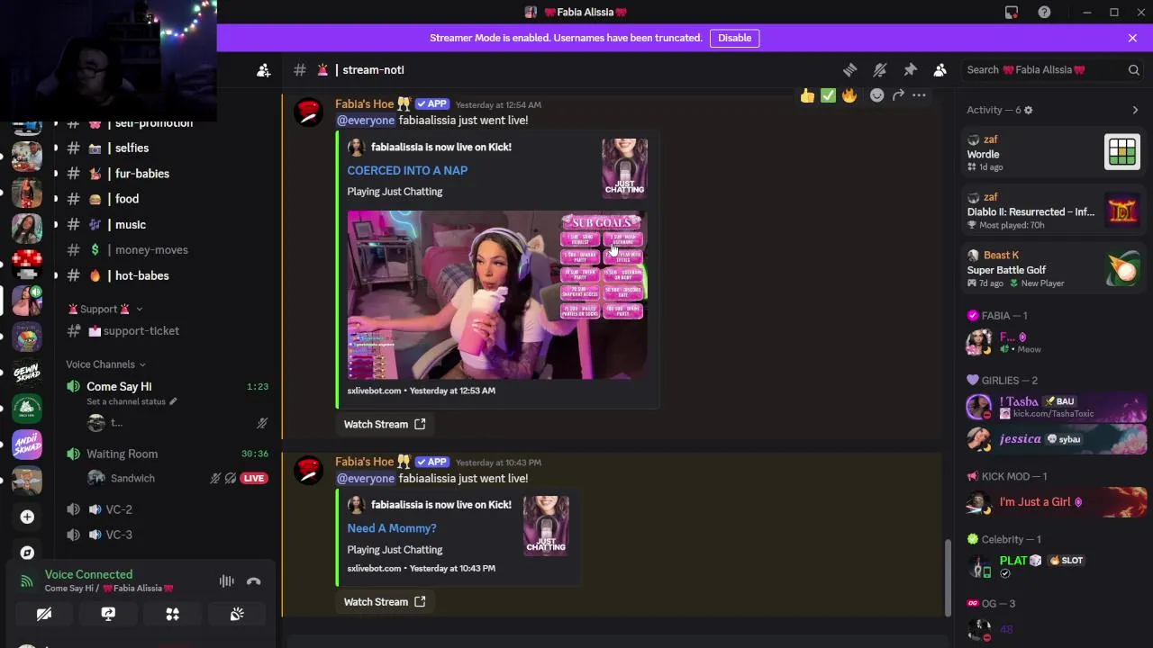Toggle noise suppression waveform icon
The height and width of the screenshot is (648, 1153).
226,581
